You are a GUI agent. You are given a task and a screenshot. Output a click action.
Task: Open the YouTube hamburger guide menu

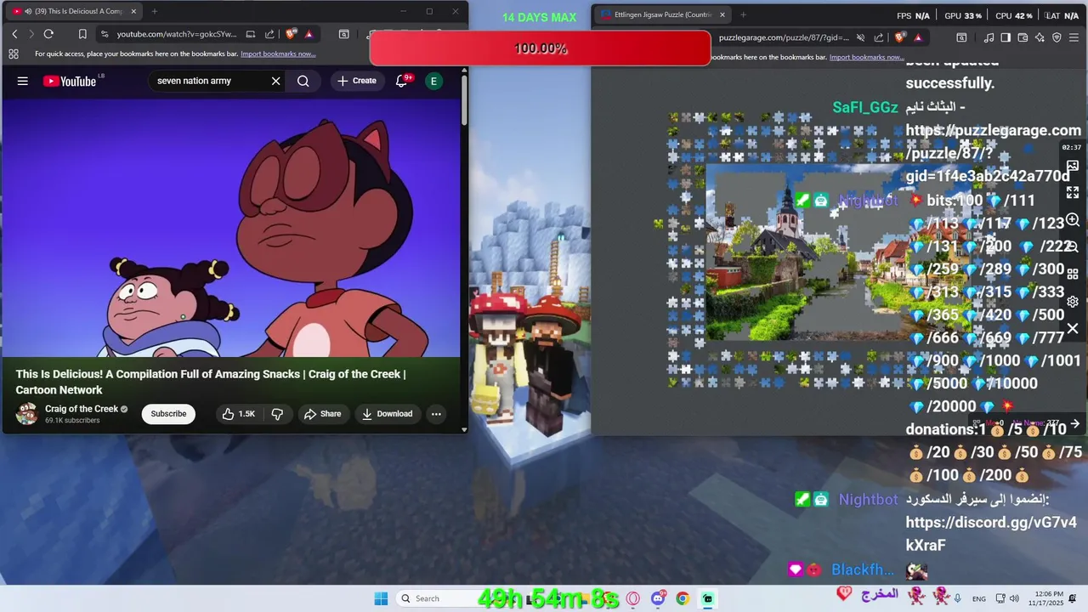[x=23, y=81]
